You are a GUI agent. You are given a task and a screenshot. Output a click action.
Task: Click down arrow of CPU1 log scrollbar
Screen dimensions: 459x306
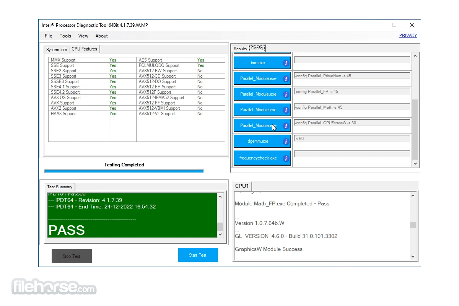pyautogui.click(x=413, y=256)
